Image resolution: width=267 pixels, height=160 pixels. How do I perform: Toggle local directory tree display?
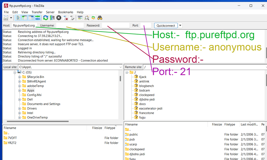25,18
